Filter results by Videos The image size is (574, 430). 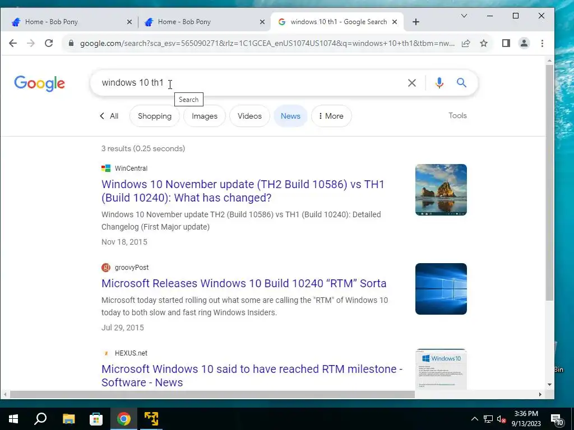point(249,116)
